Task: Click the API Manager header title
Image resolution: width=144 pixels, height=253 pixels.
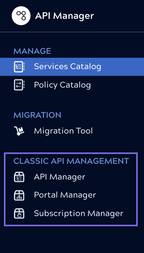Action: pyautogui.click(x=65, y=16)
